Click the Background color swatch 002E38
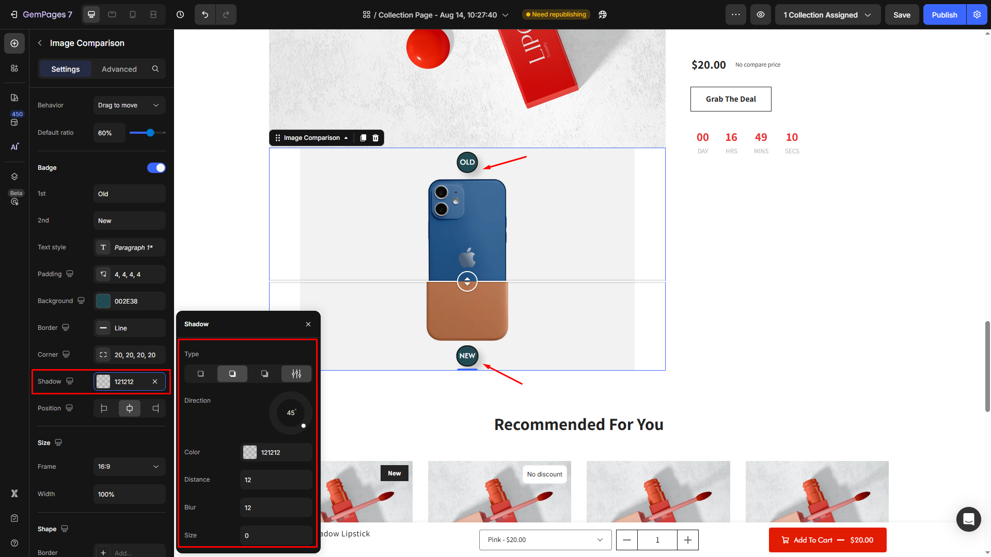The height and width of the screenshot is (557, 991). tap(103, 301)
